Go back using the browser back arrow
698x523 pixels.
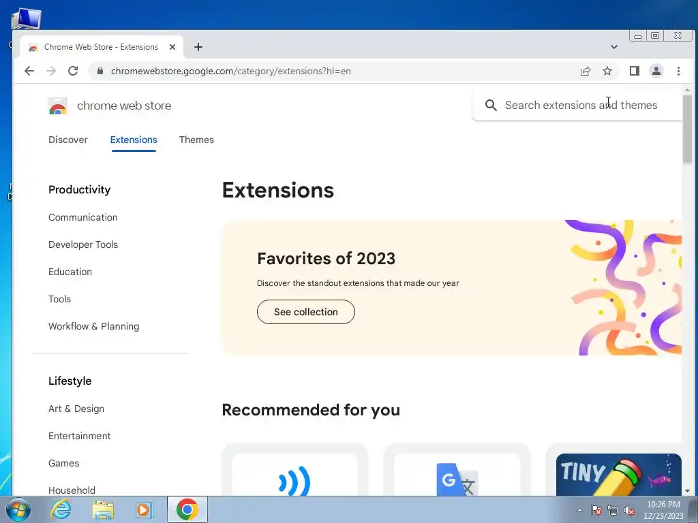pos(29,71)
